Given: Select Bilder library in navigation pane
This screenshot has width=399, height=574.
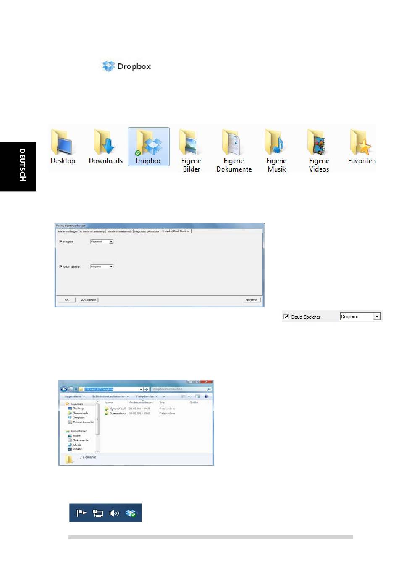Looking at the screenshot, I should (x=74, y=436).
